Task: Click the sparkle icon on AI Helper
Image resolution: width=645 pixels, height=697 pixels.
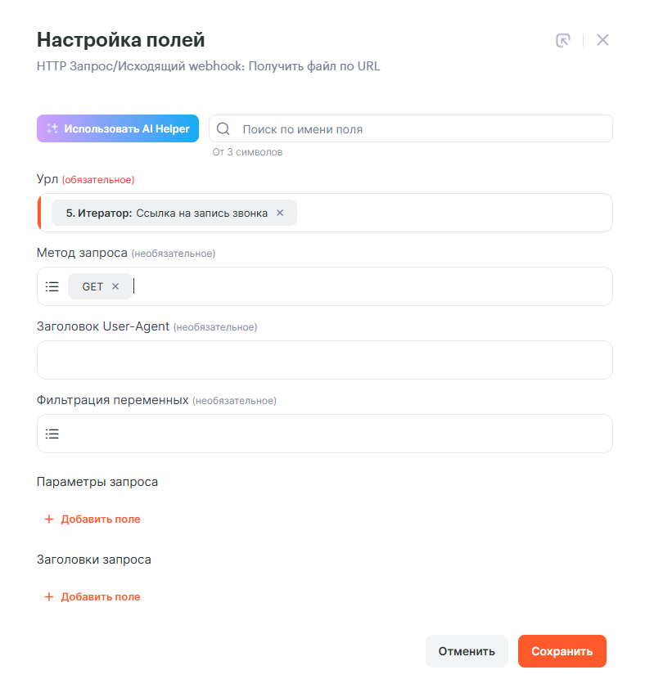Action: click(x=52, y=128)
